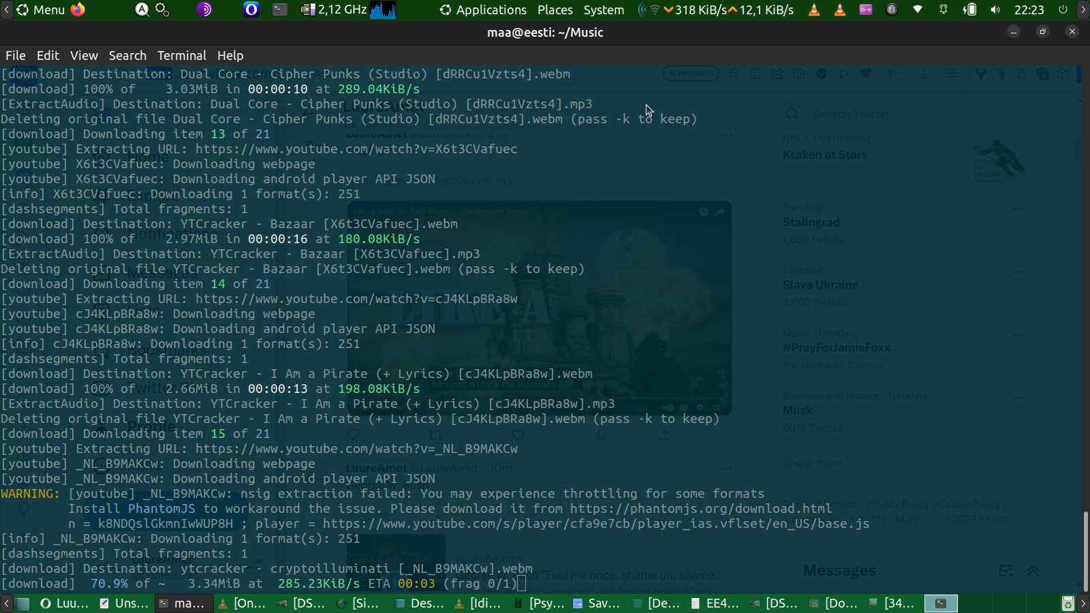1090x613 pixels.
Task: Click the youtube.com/watch?v=_NL_B9MAKCw URL
Action: [x=356, y=449]
